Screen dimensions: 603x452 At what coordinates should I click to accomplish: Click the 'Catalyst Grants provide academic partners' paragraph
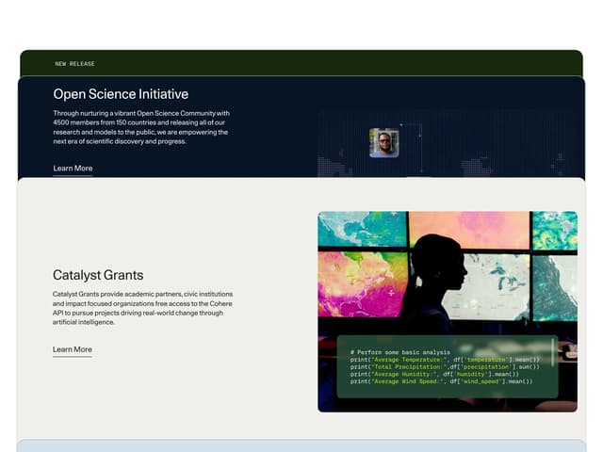[x=142, y=308]
